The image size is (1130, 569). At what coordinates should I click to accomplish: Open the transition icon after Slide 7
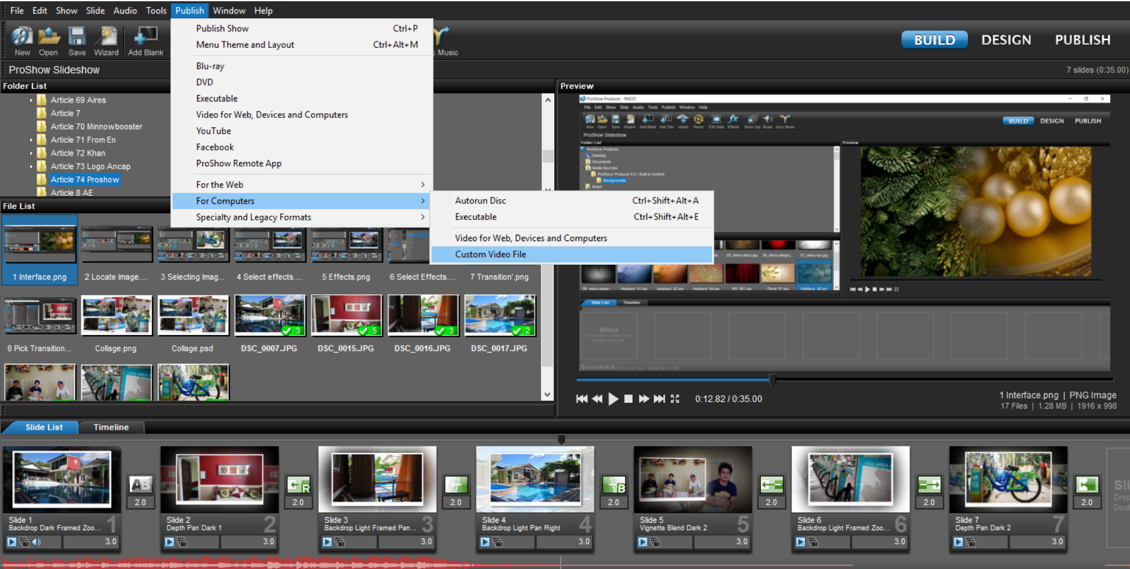pos(1087,485)
